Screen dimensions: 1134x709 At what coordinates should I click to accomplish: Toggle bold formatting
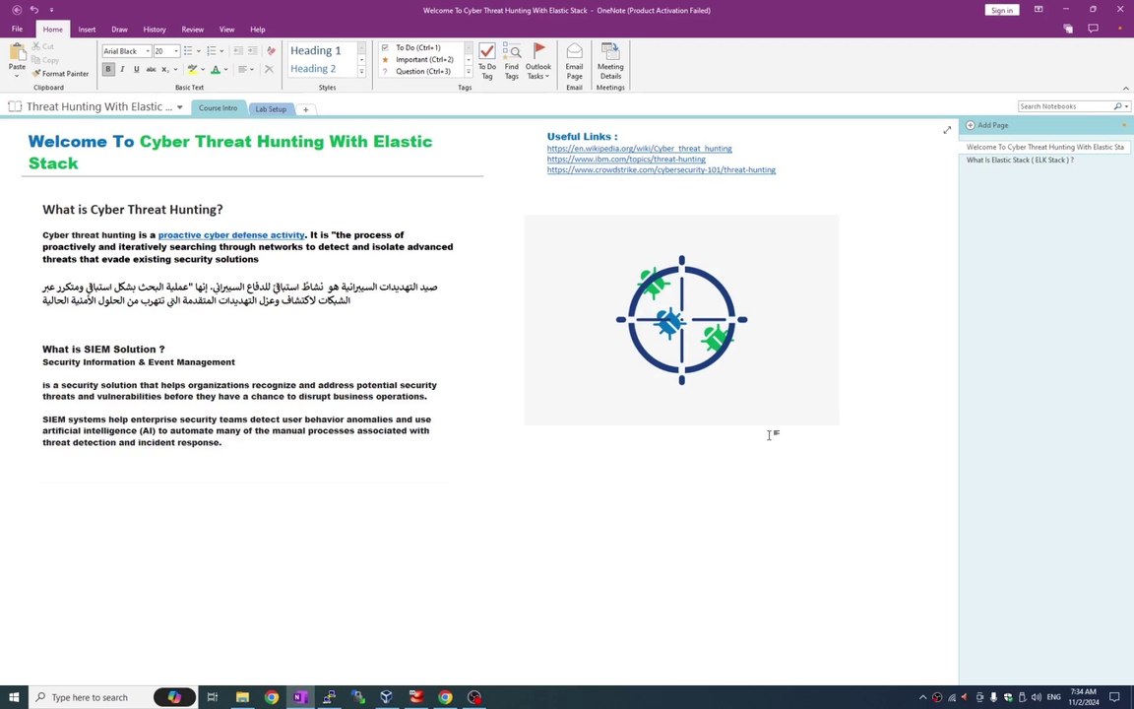click(108, 70)
